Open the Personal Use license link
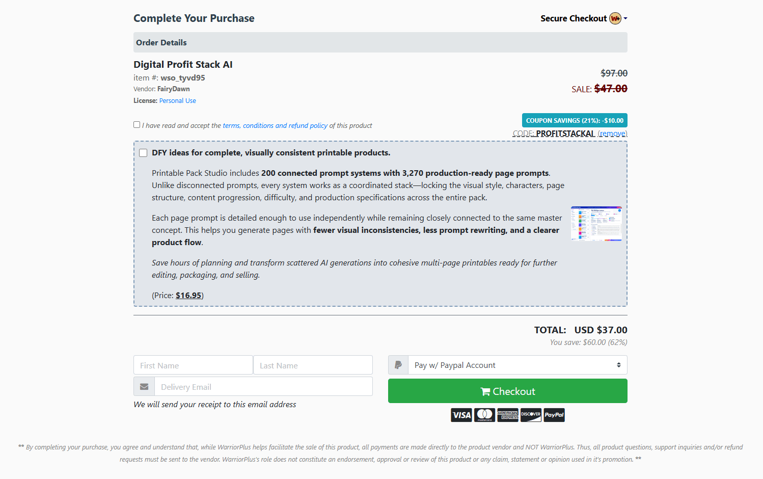The width and height of the screenshot is (763, 479). click(x=178, y=101)
